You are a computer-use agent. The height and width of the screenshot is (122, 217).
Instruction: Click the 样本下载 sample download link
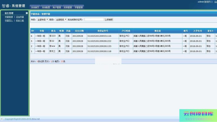[x=20, y=20]
